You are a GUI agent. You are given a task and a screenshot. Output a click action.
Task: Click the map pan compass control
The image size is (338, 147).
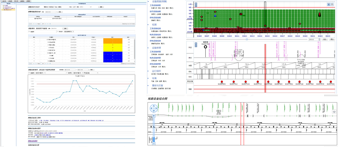coord(154,108)
